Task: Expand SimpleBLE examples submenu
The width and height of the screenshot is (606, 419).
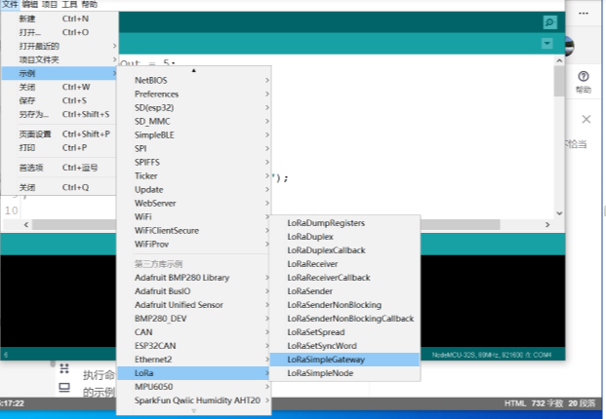Action: [194, 135]
